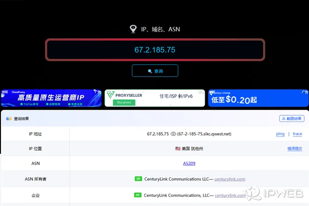The image size is (309, 206).
Task: Click the 截图结果 screenshot button
Action: pos(292,118)
